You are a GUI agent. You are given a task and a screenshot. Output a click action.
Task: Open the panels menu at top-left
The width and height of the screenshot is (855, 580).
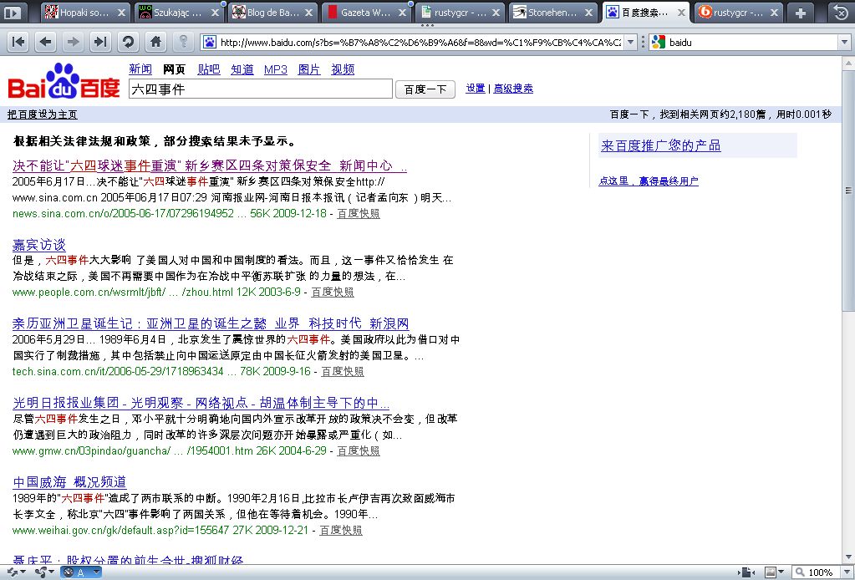coord(13,13)
